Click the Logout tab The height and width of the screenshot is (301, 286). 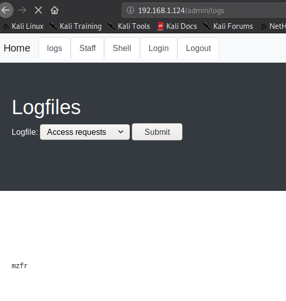[199, 48]
